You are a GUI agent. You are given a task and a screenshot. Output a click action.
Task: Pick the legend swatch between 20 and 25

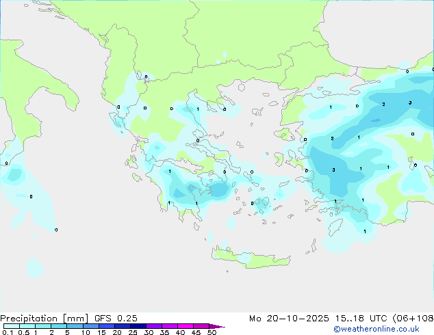123,326
